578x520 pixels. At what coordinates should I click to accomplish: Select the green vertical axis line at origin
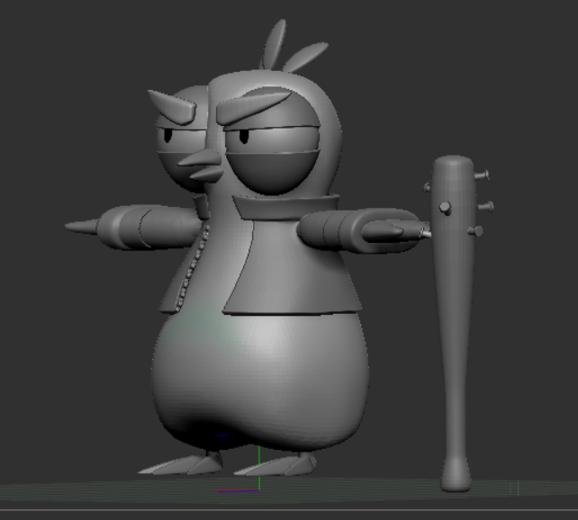pyautogui.click(x=259, y=468)
